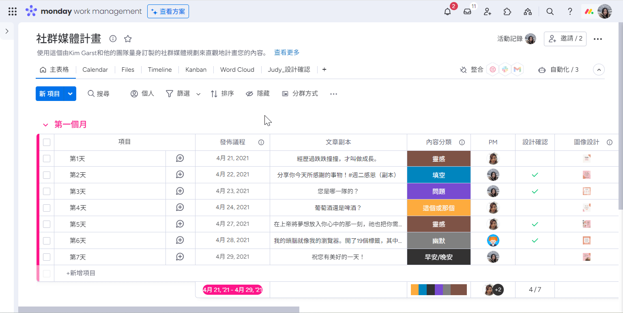Open 內容分類 status for 第7天 早安/晚安
This screenshot has height=313, width=623.
click(439, 257)
